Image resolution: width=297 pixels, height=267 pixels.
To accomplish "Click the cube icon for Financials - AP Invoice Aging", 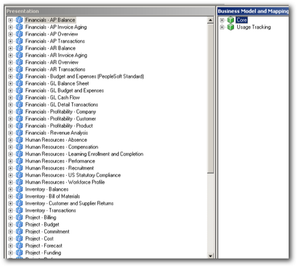I will tap(19, 27).
